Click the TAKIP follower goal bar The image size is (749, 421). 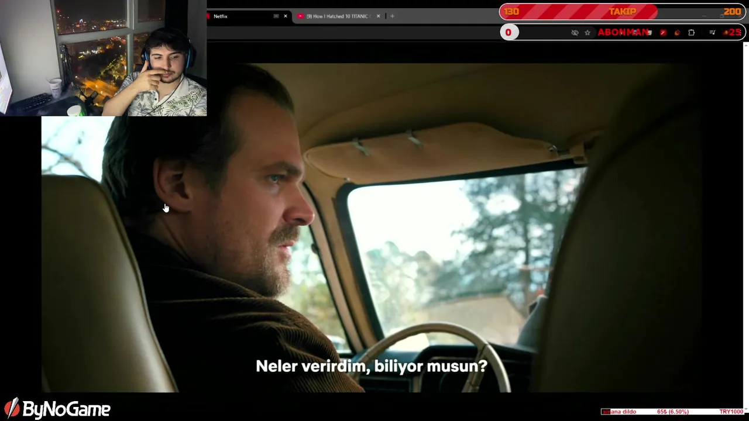[623, 12]
